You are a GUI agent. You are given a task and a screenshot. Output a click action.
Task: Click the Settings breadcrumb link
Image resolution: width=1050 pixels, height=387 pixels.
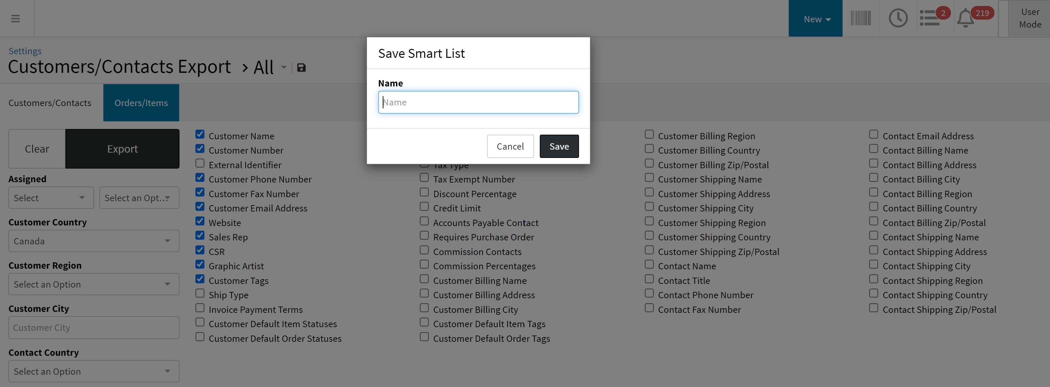(x=25, y=51)
